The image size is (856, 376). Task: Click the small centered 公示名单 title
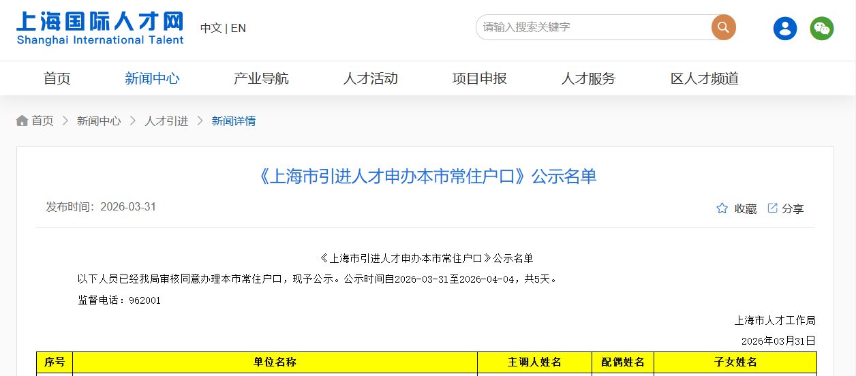point(427,258)
